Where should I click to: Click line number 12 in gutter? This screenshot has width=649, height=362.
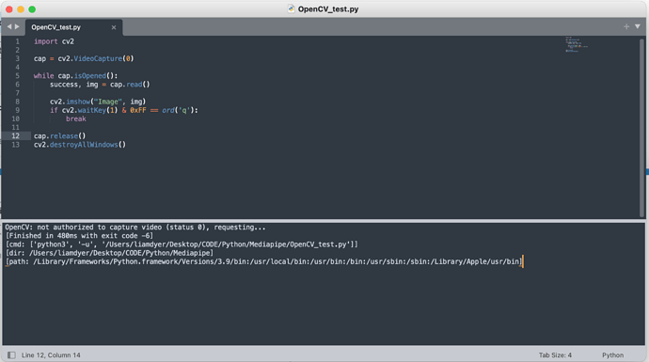click(16, 135)
